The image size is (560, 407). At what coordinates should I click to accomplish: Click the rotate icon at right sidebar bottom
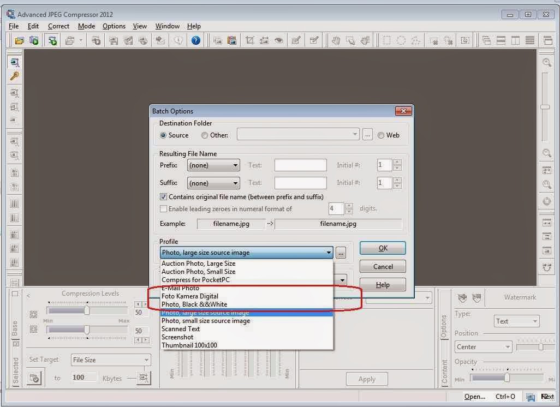547,267
